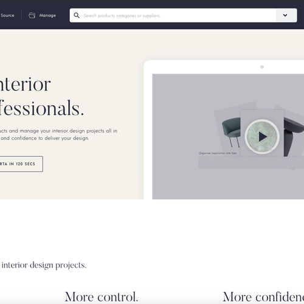
Task: Click the 'fessionals.' hero headline text
Action: point(41,108)
